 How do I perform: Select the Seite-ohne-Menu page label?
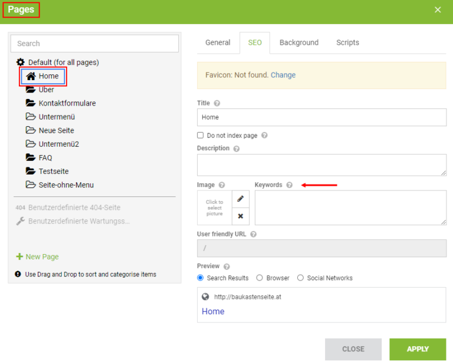tap(66, 185)
